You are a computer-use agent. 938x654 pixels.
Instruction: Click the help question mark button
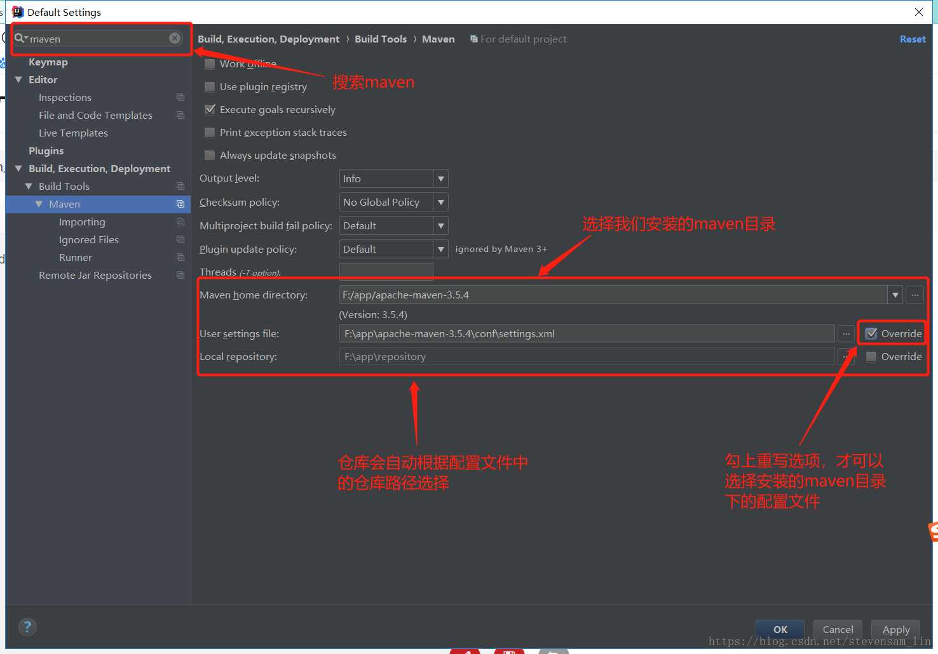(x=27, y=627)
